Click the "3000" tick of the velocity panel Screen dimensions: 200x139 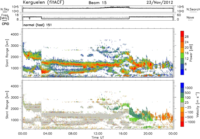point(15,97)
